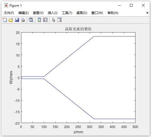Open the 插入(I) menu
Image resolution: width=151 pixels, height=137 pixels.
click(53, 13)
